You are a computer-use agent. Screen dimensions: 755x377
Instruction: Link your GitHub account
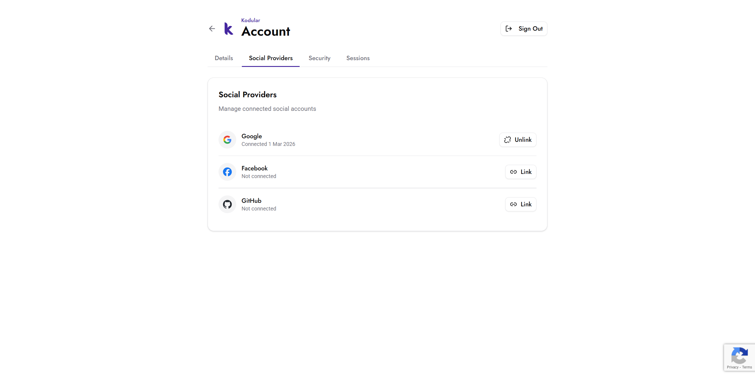pyautogui.click(x=521, y=204)
